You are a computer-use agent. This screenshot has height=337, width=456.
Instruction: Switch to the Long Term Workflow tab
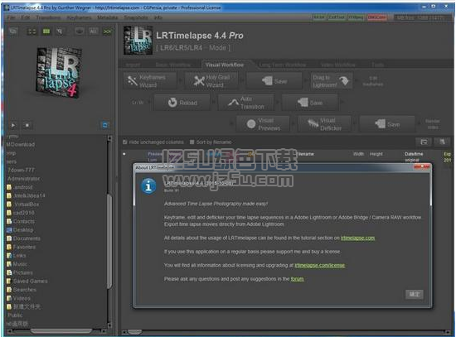tap(283, 65)
